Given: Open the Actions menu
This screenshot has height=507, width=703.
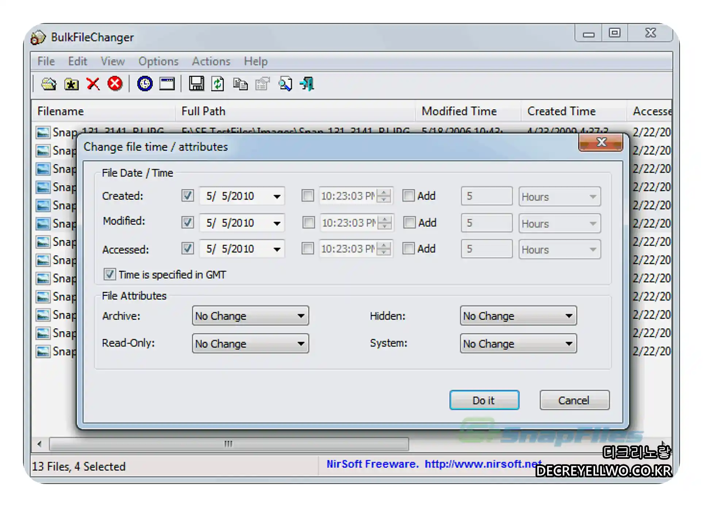Looking at the screenshot, I should (211, 61).
